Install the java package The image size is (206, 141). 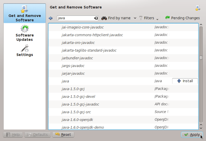[x=185, y=81]
